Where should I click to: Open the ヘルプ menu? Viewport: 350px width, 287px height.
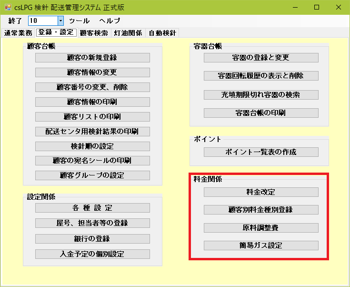(110, 21)
